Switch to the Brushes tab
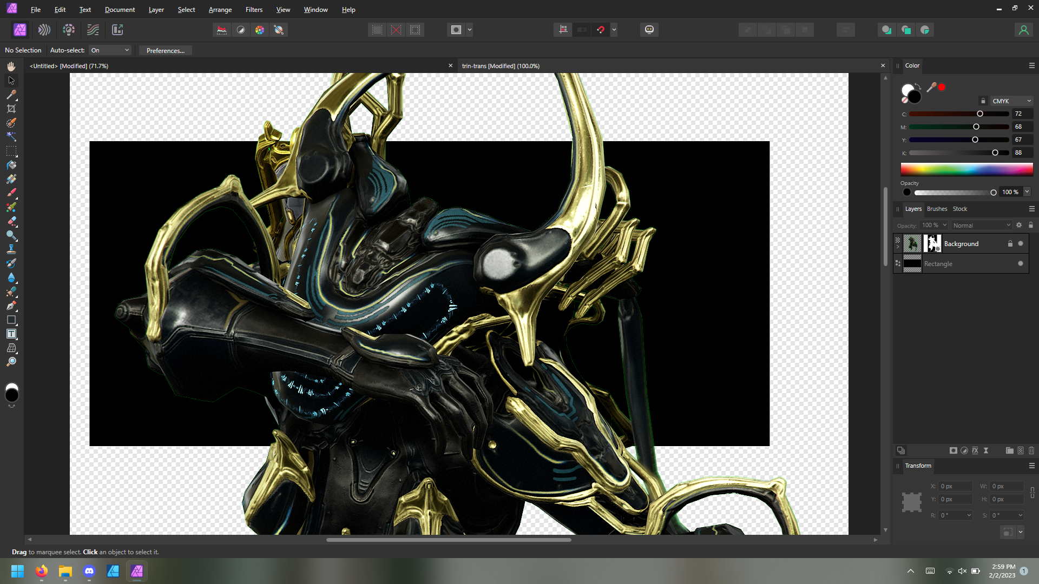Viewport: 1039px width, 584px height. click(937, 209)
